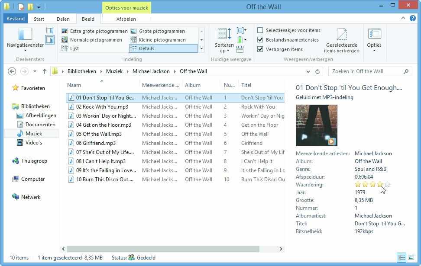Switch to large thumbnails view in status bar
Viewport: 421px width, 266px height.
411,258
